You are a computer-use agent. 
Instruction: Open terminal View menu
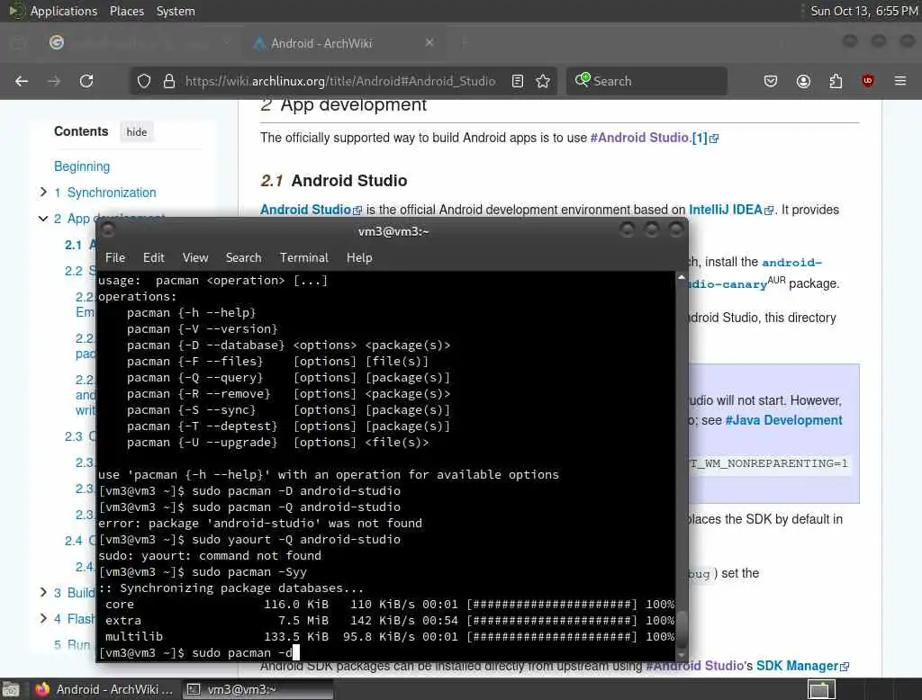(195, 257)
